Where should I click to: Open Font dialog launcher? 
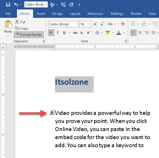[x=126, y=41]
